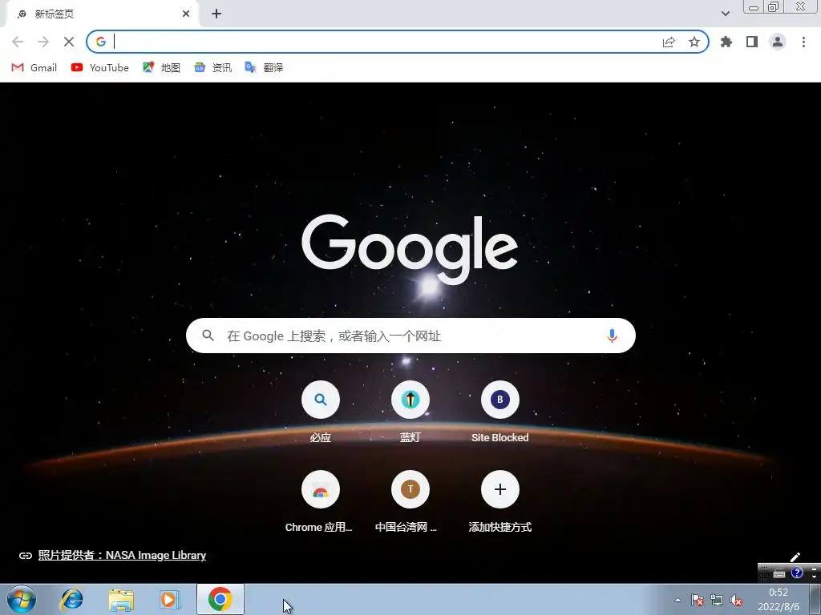This screenshot has height=615, width=821.
Task: Click the Google logo
Action: 410,248
